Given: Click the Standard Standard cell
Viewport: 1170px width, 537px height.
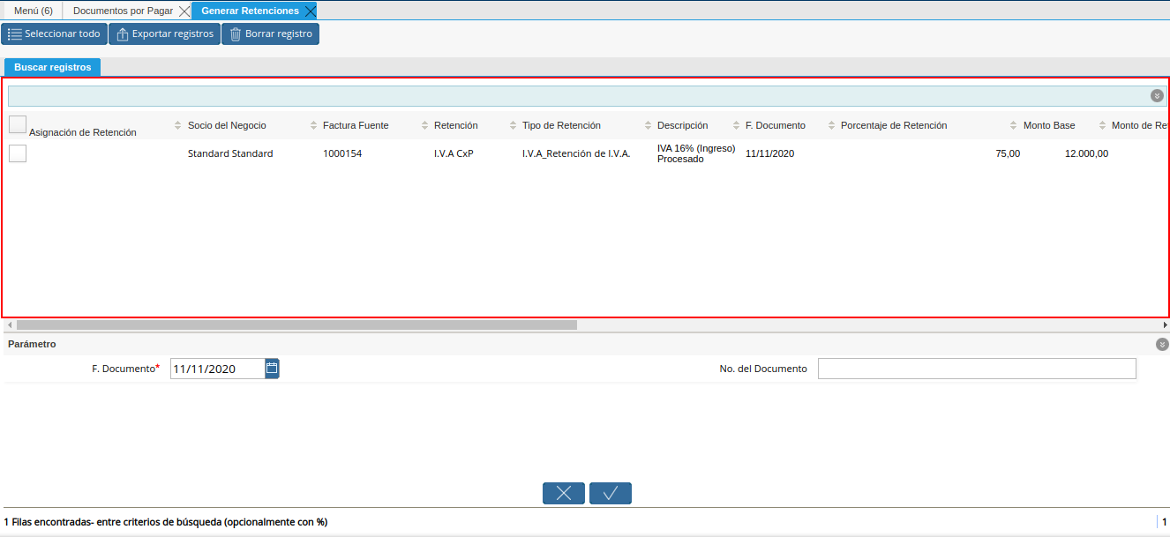Looking at the screenshot, I should [230, 153].
